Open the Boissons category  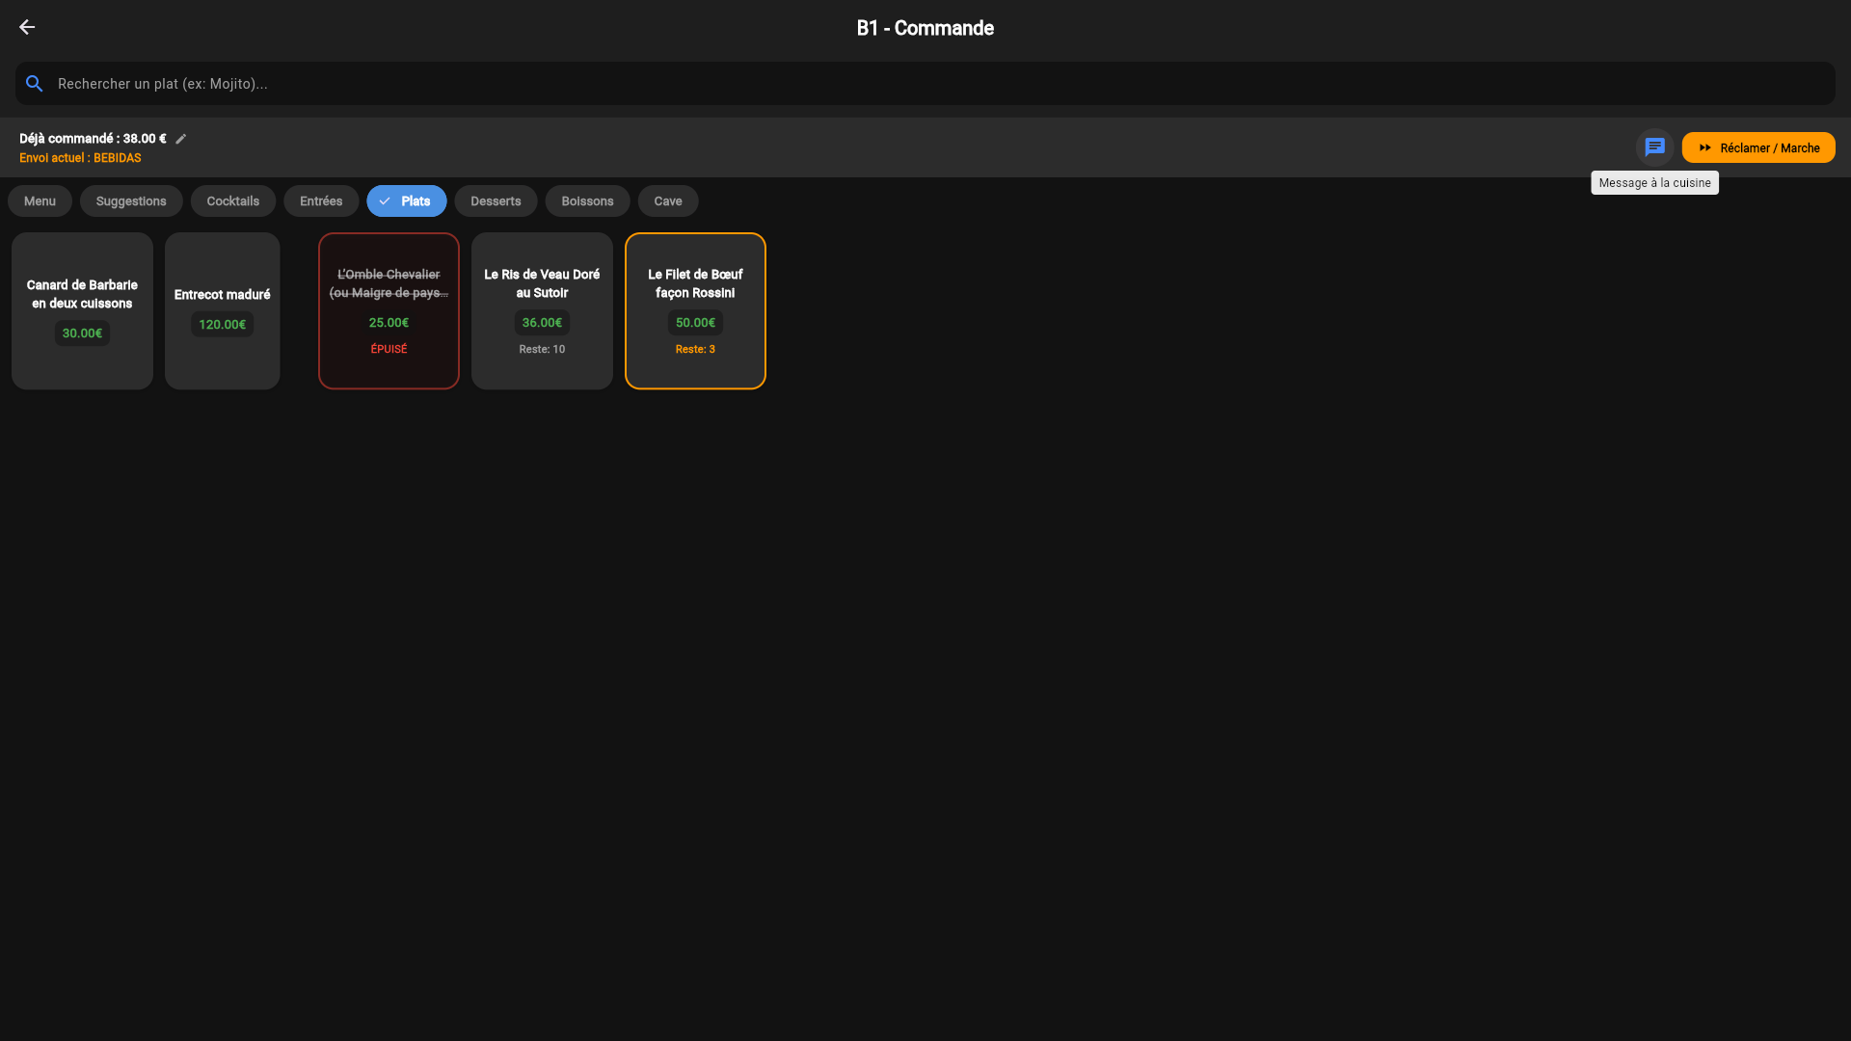pyautogui.click(x=587, y=201)
